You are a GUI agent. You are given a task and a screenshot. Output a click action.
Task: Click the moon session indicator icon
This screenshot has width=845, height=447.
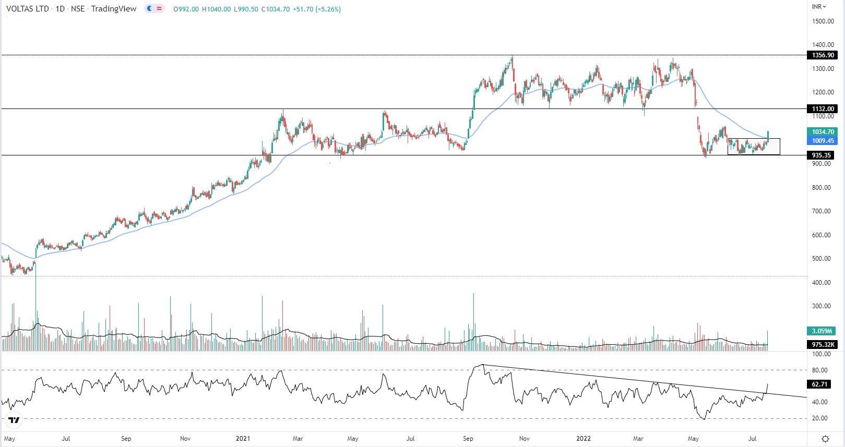[x=150, y=9]
